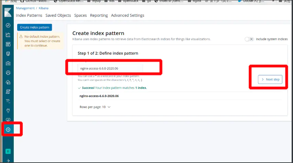Toggle Include system indices switch
Viewport: 293px width, 163px height.
tap(249, 39)
